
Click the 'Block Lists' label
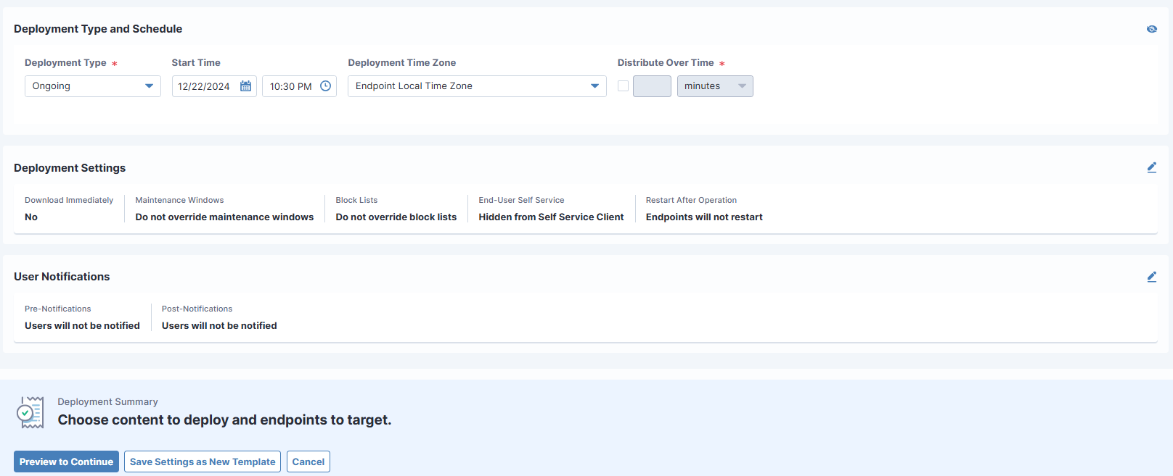click(356, 200)
